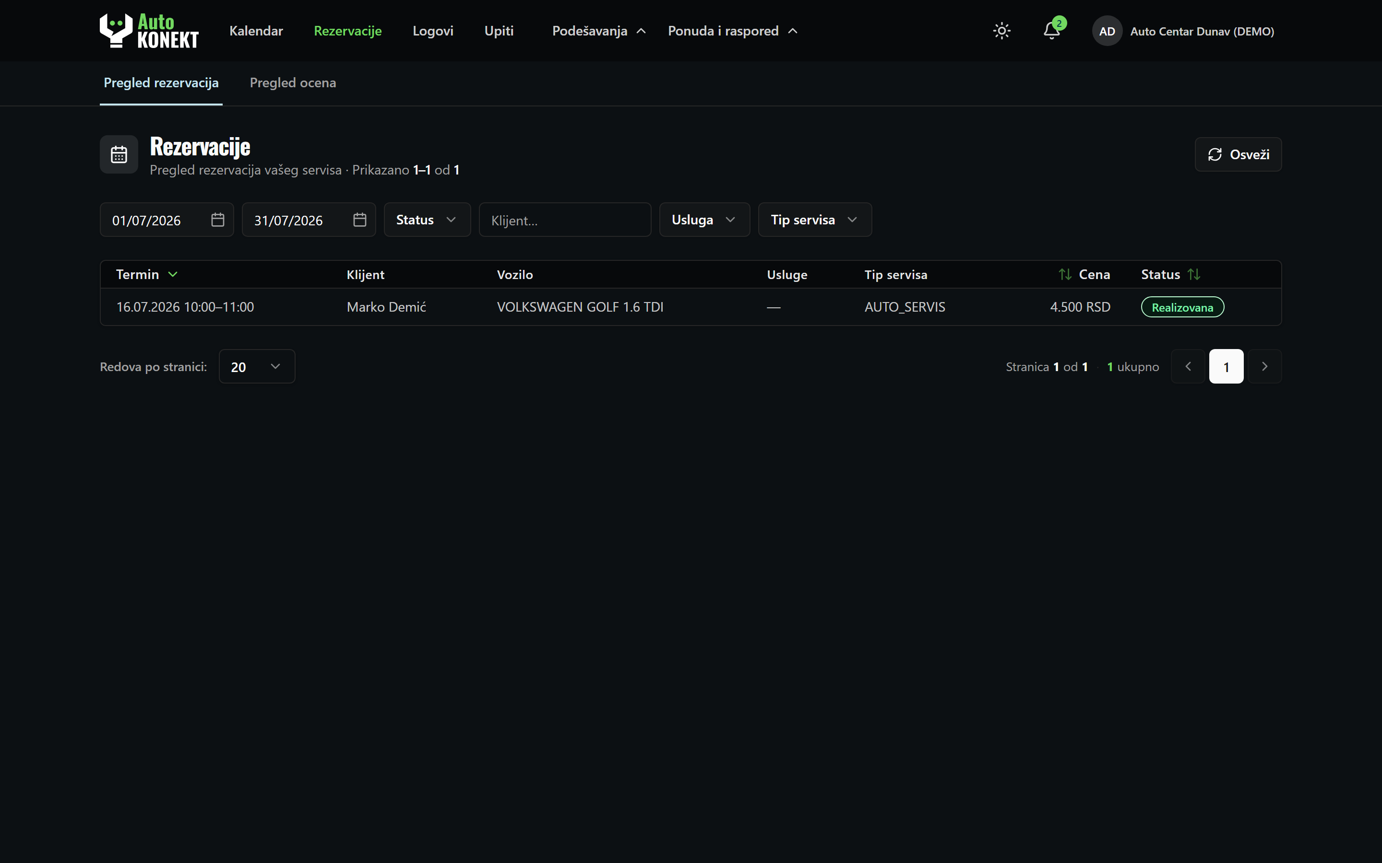Click Marko Demić client cell

[x=387, y=307]
